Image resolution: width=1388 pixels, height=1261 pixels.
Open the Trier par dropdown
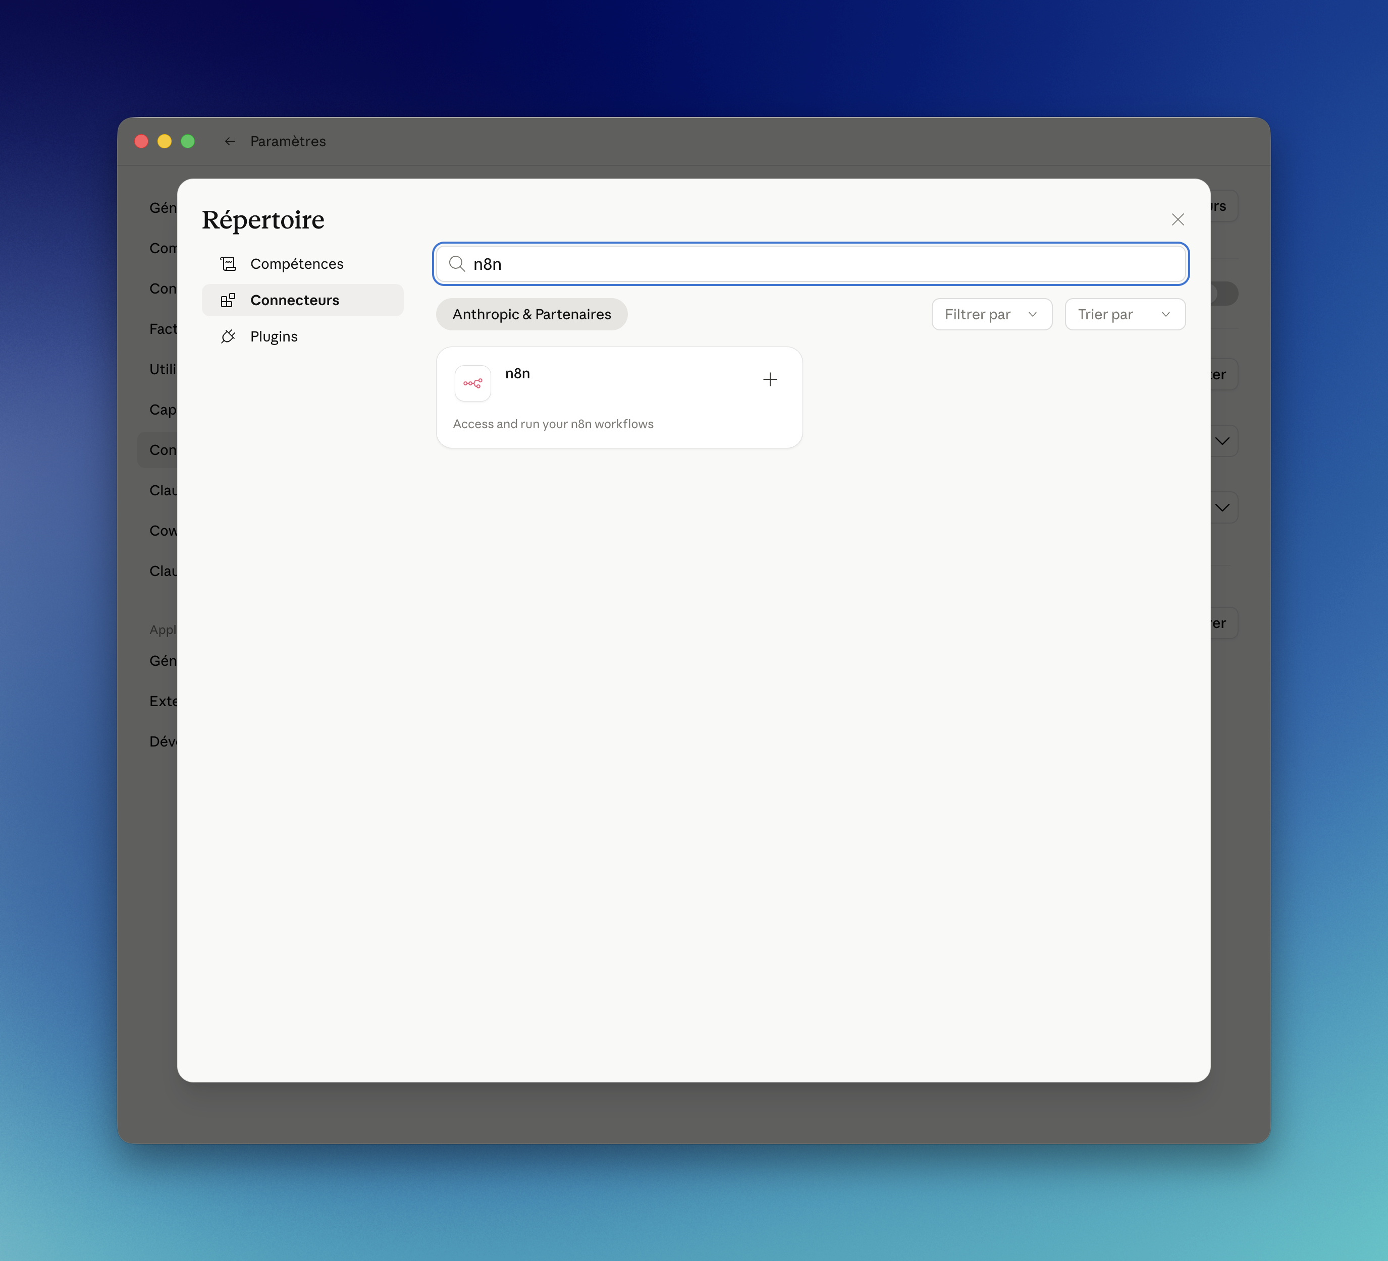[x=1125, y=314]
